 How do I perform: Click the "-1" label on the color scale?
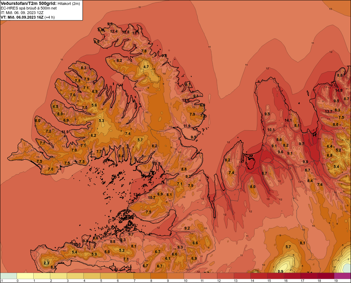coord(1,281)
